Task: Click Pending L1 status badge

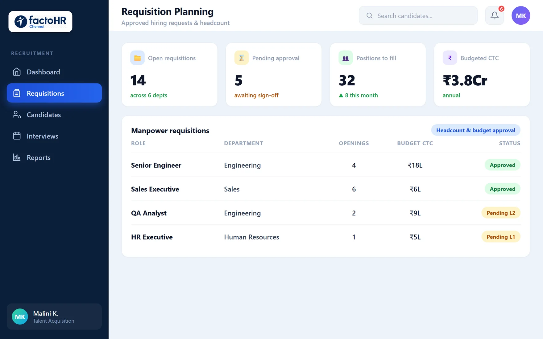Action: pyautogui.click(x=501, y=237)
